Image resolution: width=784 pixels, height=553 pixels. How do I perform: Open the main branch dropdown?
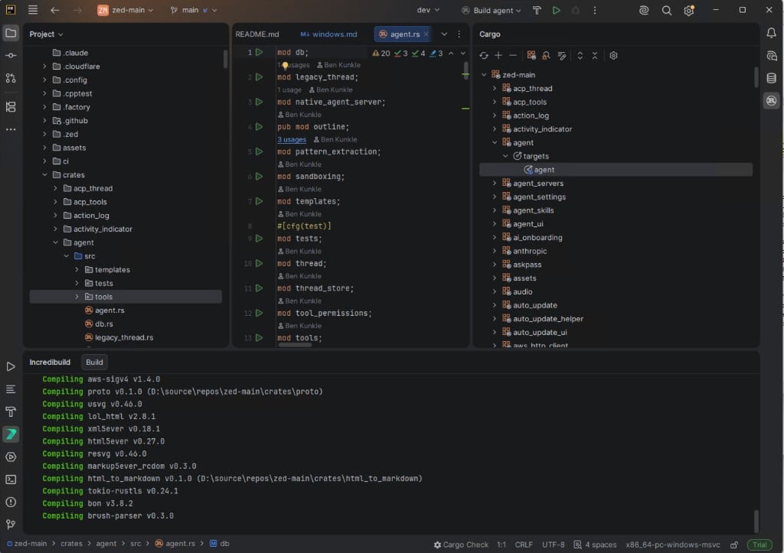click(194, 10)
